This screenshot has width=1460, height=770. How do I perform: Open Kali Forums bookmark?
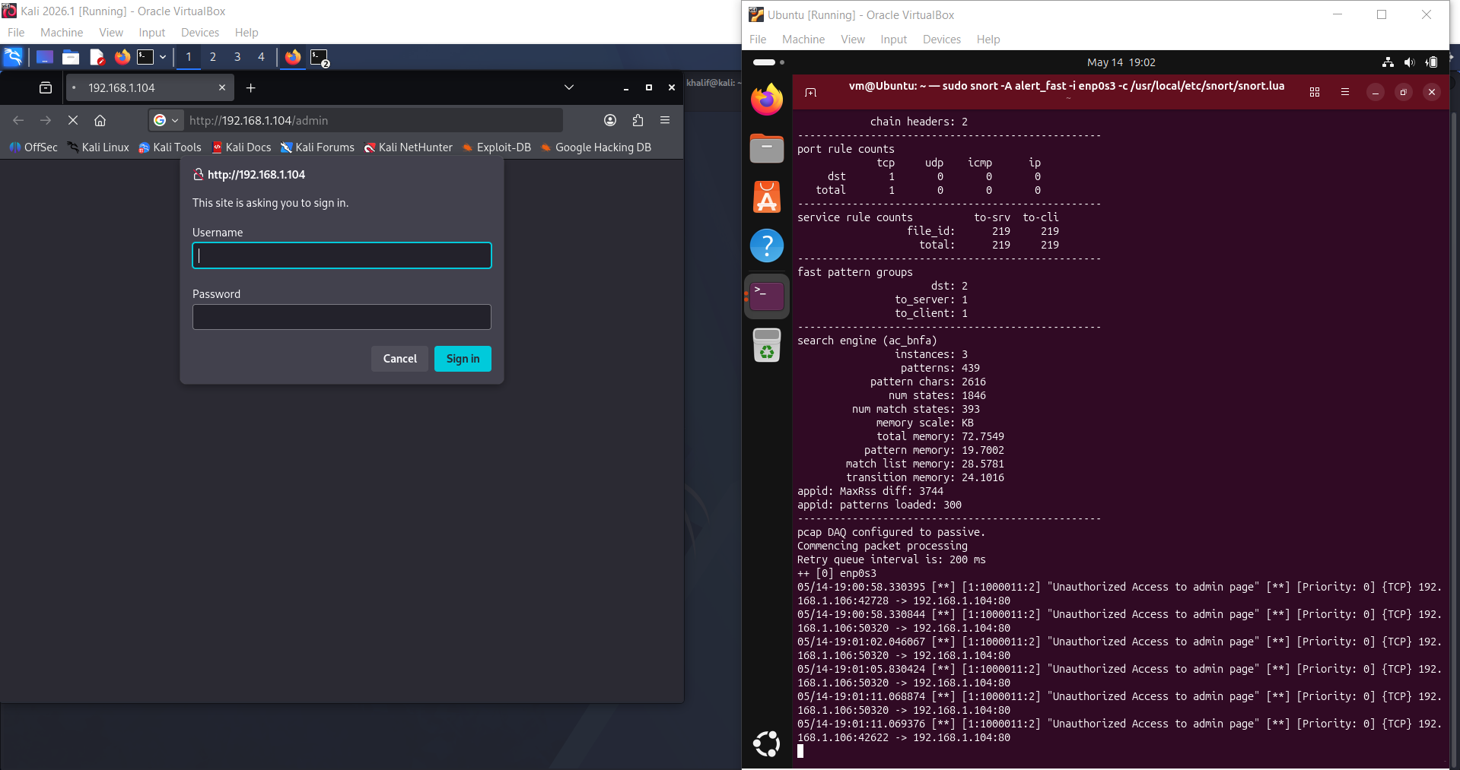[317, 147]
